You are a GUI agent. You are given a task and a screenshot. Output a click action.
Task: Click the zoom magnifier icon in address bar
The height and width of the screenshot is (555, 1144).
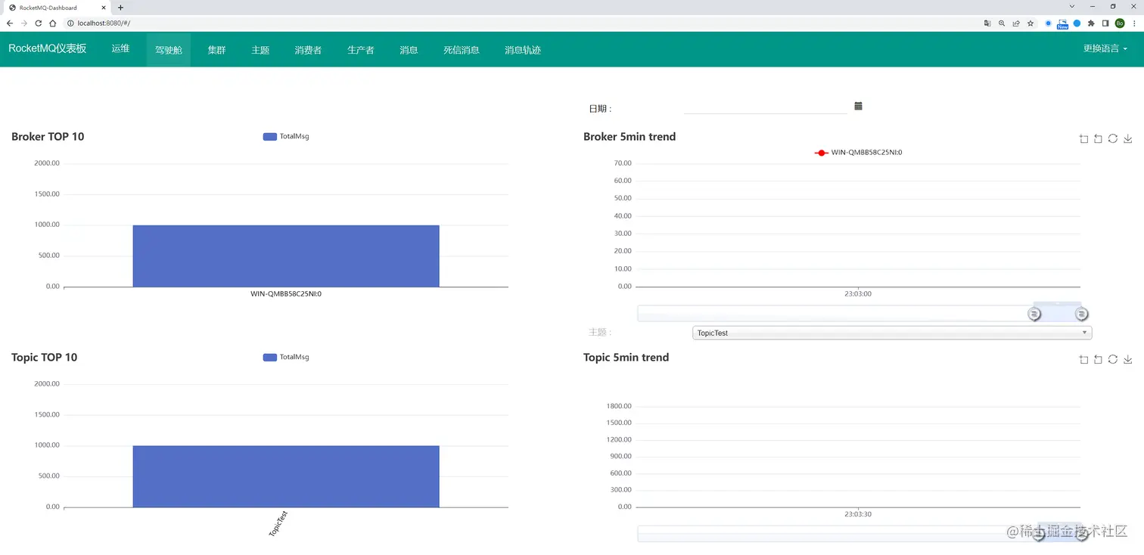click(x=1002, y=23)
